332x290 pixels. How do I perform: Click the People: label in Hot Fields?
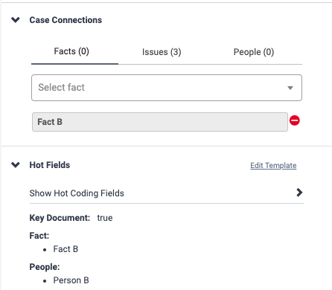(x=45, y=267)
